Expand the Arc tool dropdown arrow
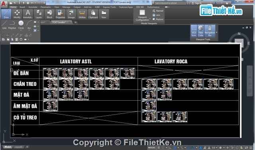Screen dimensions: 255x150 29,30
